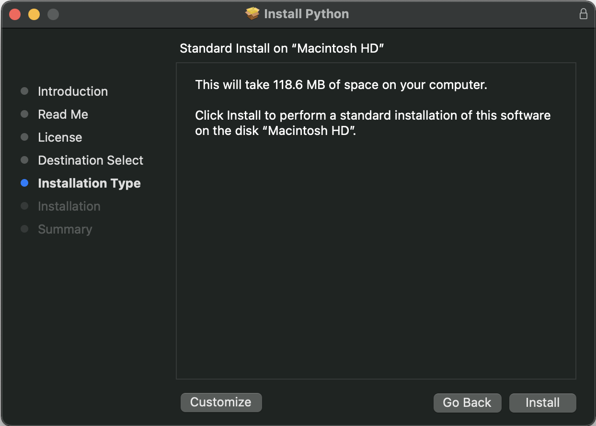
Task: Click the blue Installation Type step bullet
Action: [24, 183]
